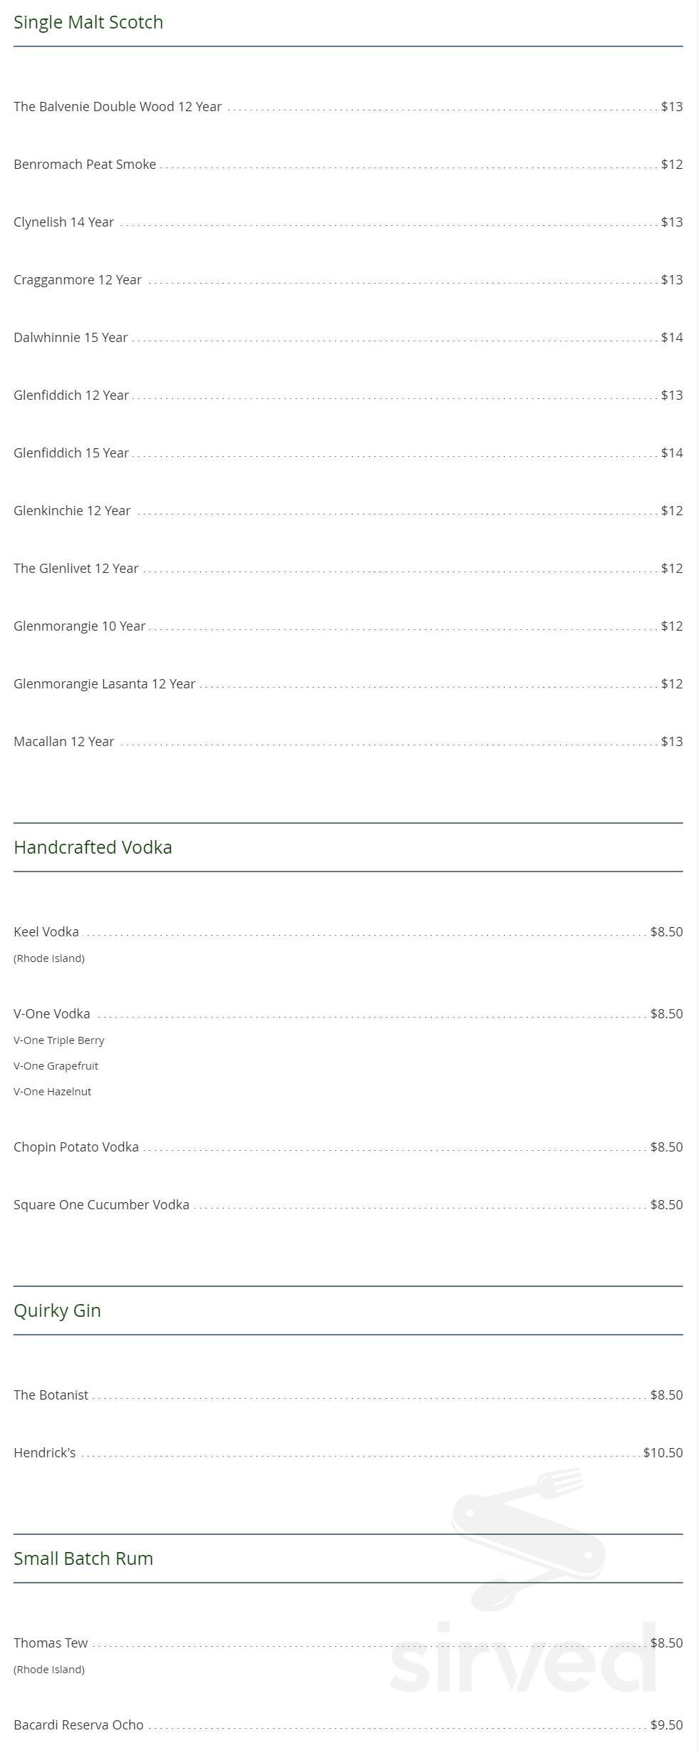Click the Quirky Gin section heading
The image size is (698, 1753).
pyautogui.click(x=57, y=1310)
